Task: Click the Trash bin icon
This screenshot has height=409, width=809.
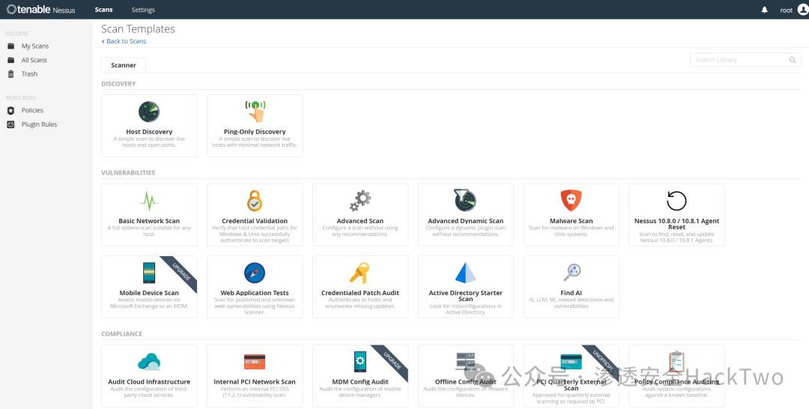Action: [x=10, y=73]
